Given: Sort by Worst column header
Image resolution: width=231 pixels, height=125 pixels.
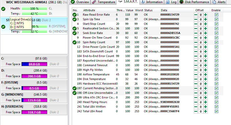Looking at the screenshot, I should [x=139, y=10].
